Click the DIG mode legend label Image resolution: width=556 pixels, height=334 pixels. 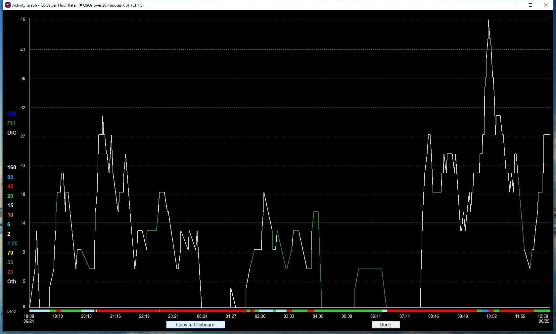point(12,133)
